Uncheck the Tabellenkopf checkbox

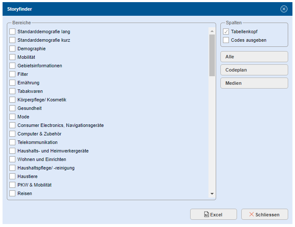[226, 32]
